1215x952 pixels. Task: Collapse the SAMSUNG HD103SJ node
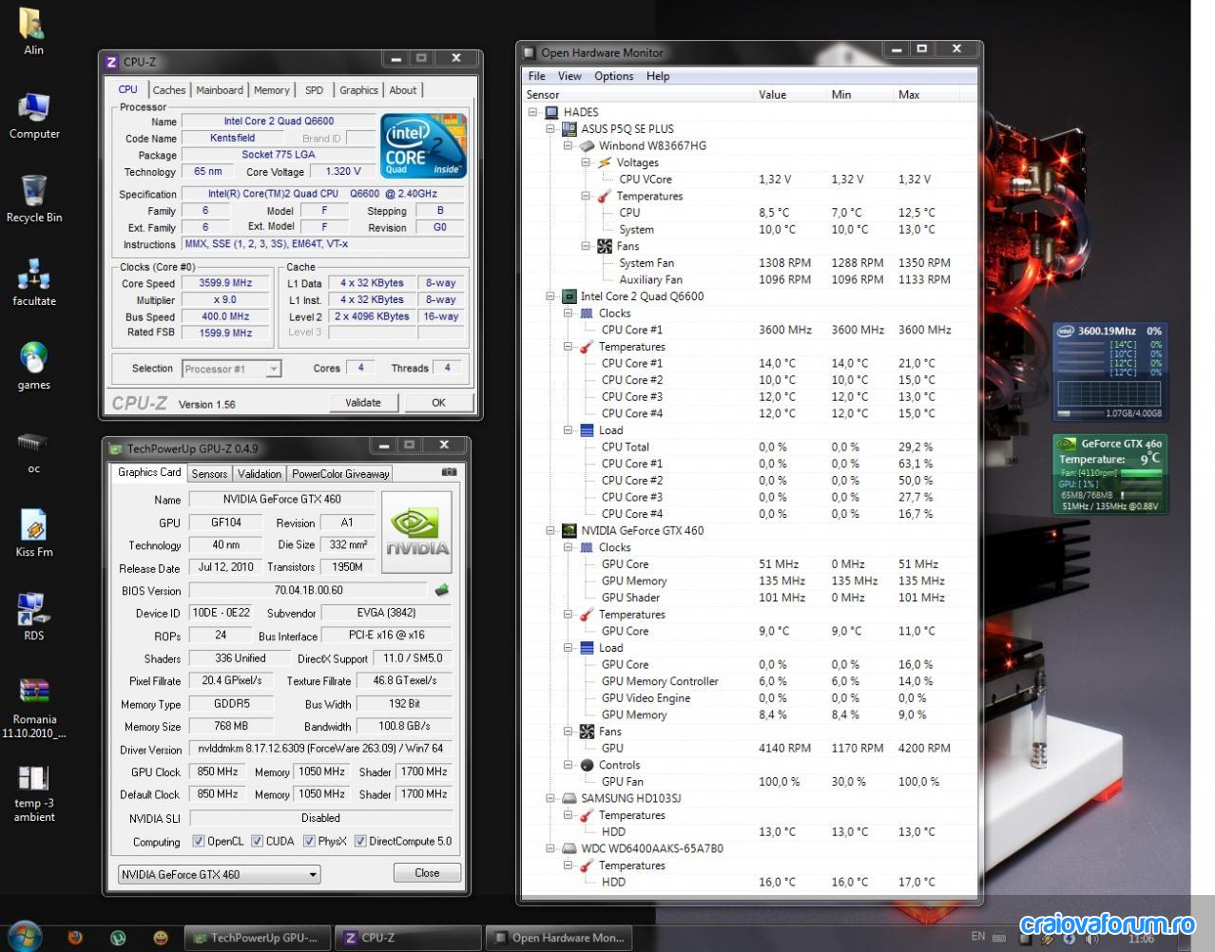click(x=550, y=799)
